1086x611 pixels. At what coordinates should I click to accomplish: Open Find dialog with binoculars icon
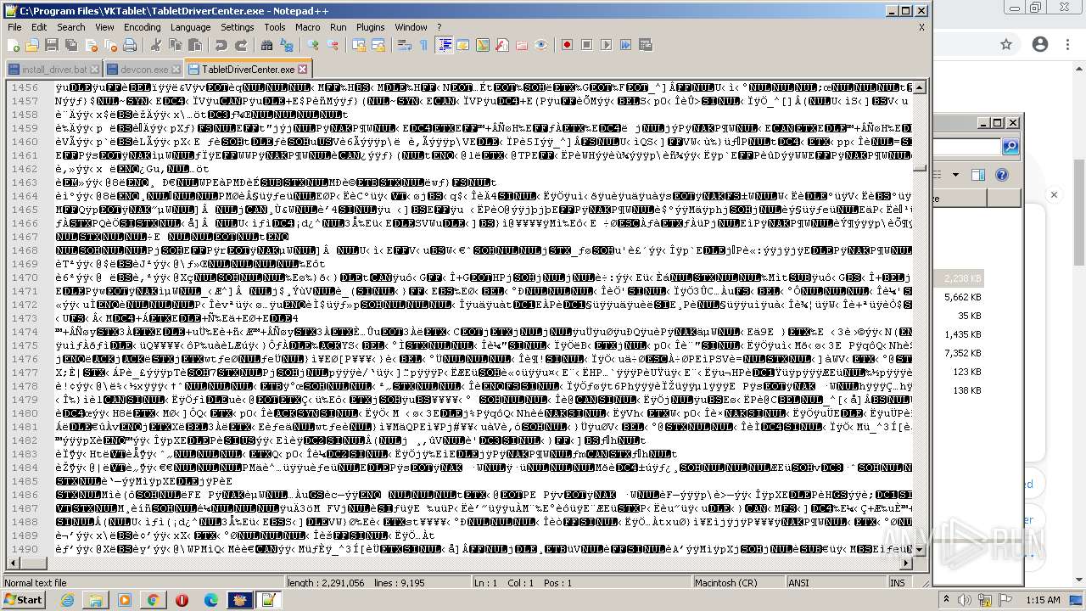266,45
